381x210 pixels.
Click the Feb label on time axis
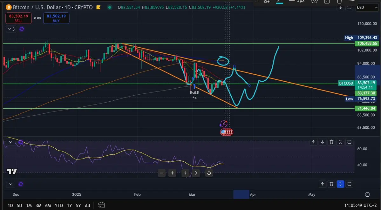click(137, 194)
